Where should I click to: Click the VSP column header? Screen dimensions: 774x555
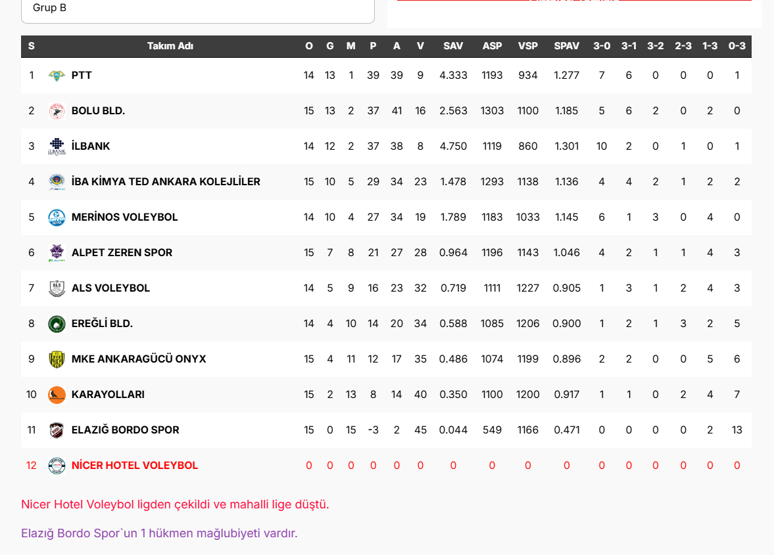527,47
